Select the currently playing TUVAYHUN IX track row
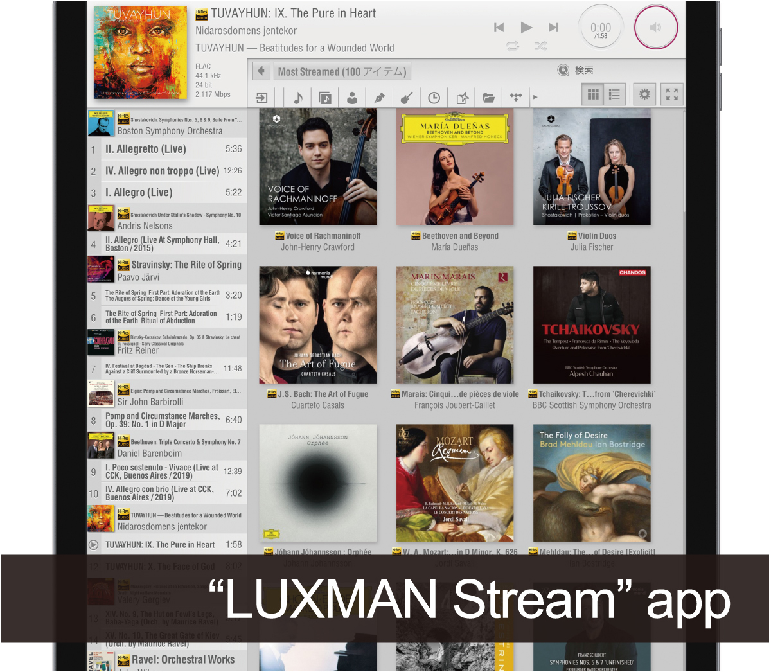This screenshot has width=771, height=672. (167, 545)
